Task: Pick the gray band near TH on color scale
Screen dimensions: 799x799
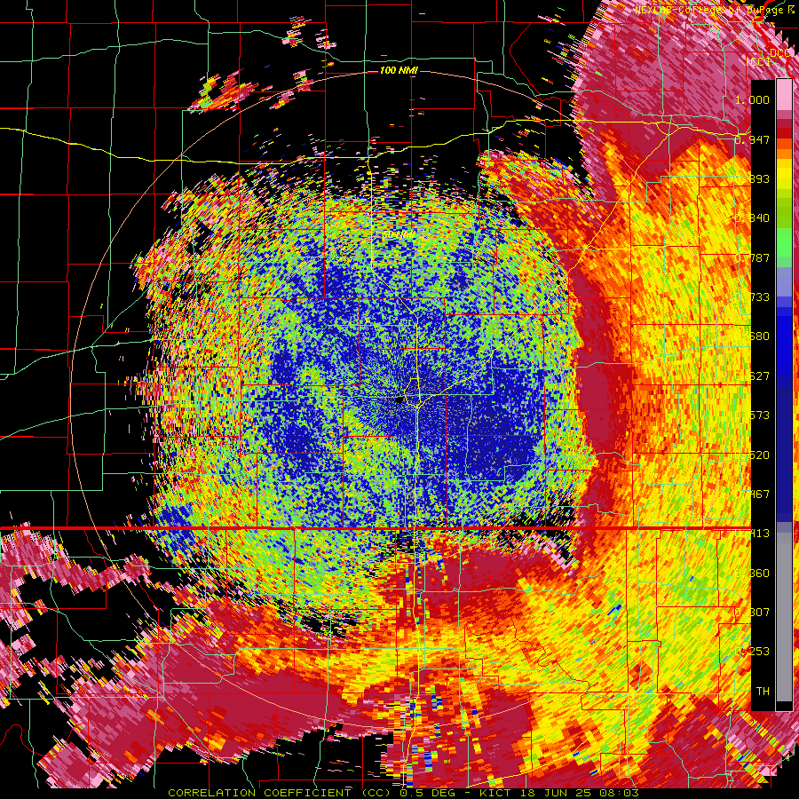Action: click(784, 617)
